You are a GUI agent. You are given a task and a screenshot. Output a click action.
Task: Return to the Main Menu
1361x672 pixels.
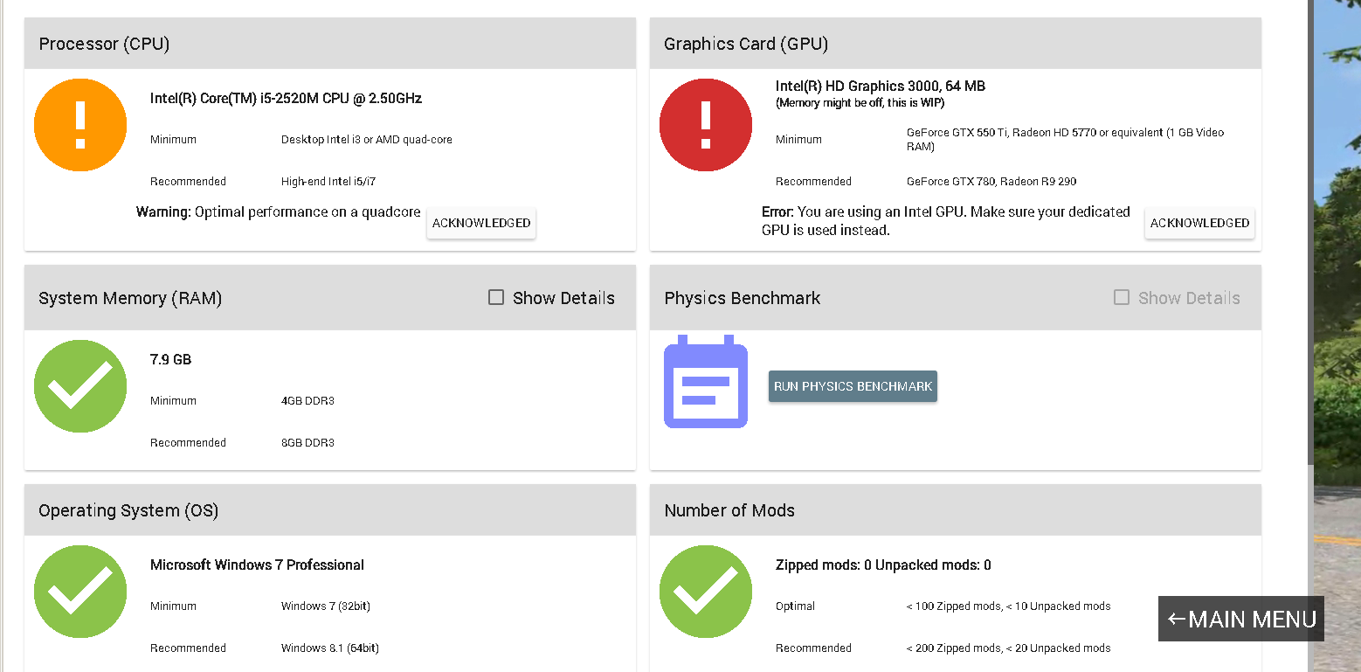(x=1241, y=619)
